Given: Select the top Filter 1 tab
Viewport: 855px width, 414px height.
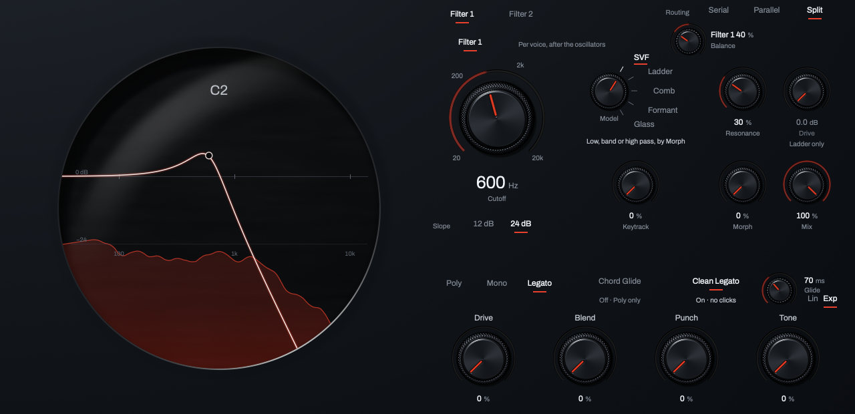Looking at the screenshot, I should click(x=462, y=14).
